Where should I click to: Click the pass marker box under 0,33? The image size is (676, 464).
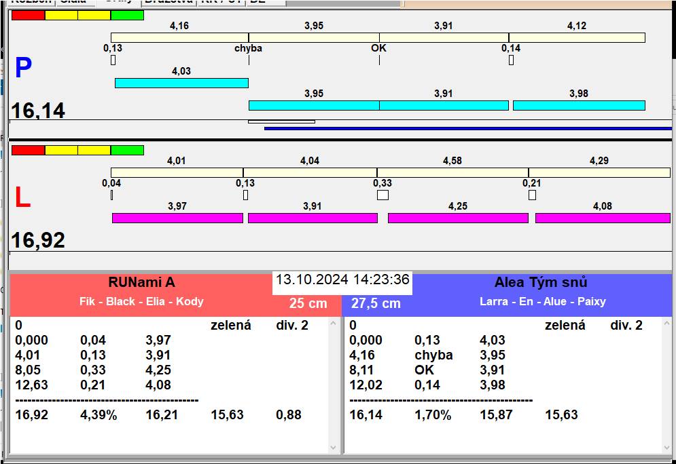point(383,195)
